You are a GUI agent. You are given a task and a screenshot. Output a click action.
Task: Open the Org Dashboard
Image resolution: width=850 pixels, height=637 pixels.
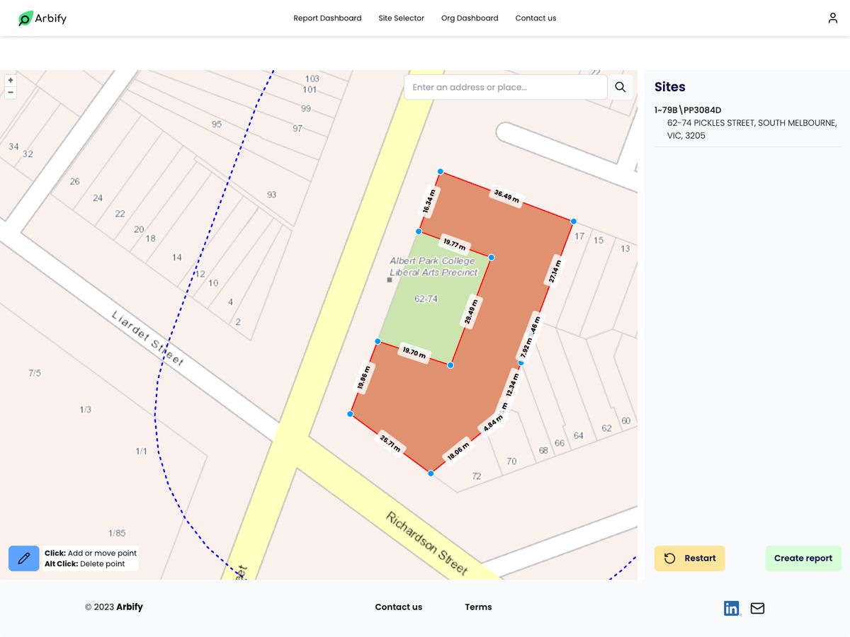pos(470,18)
